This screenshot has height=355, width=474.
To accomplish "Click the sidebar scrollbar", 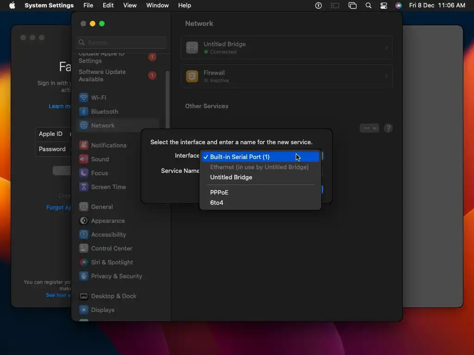I will click(168, 100).
